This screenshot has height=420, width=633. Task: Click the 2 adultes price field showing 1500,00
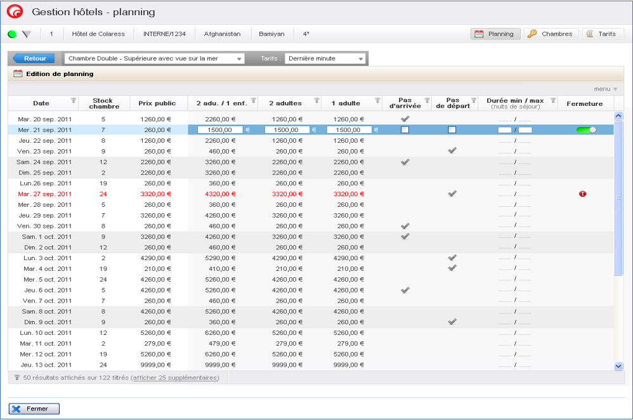(x=287, y=129)
